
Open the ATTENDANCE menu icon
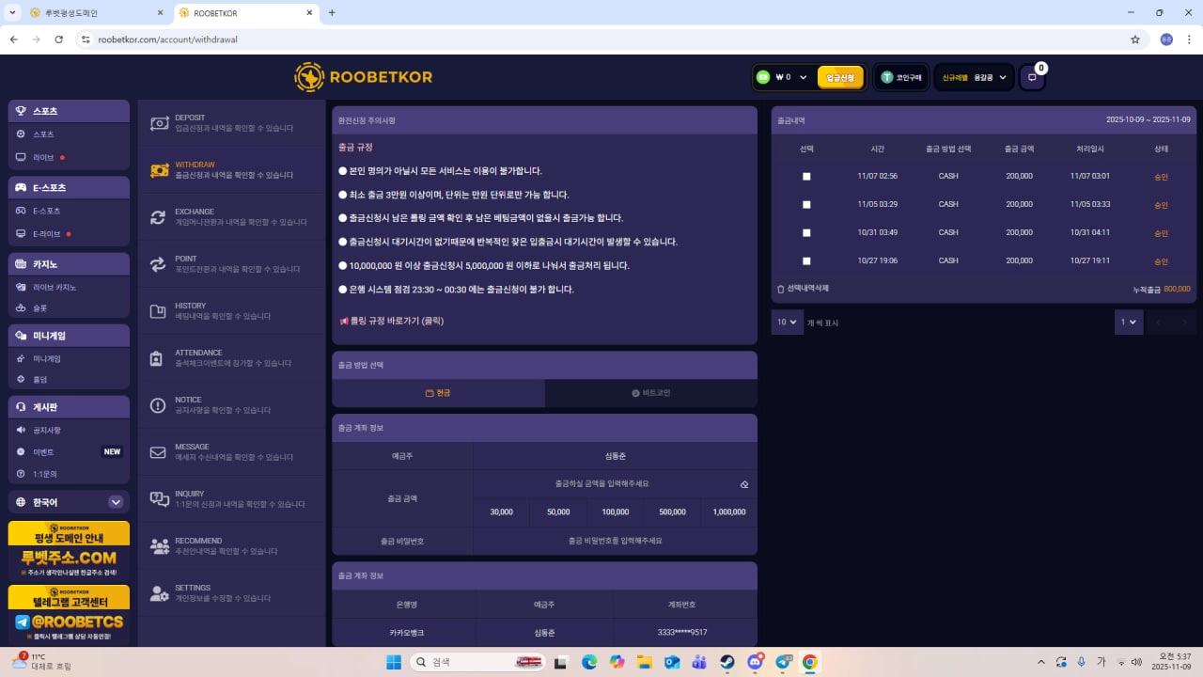(158, 358)
